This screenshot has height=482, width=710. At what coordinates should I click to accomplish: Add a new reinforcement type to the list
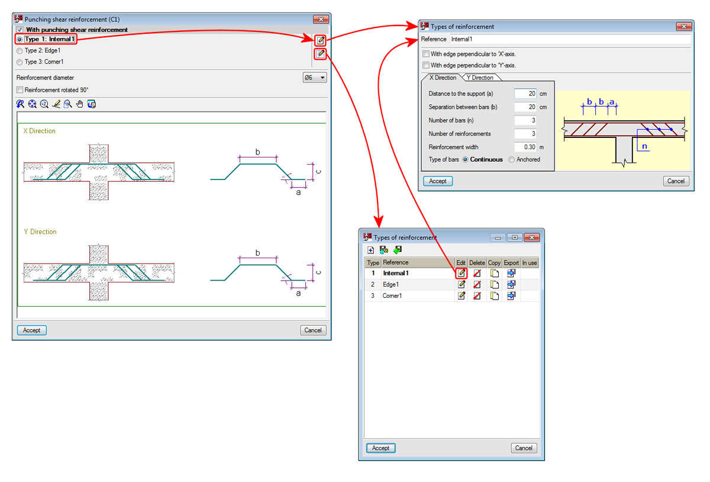[370, 250]
